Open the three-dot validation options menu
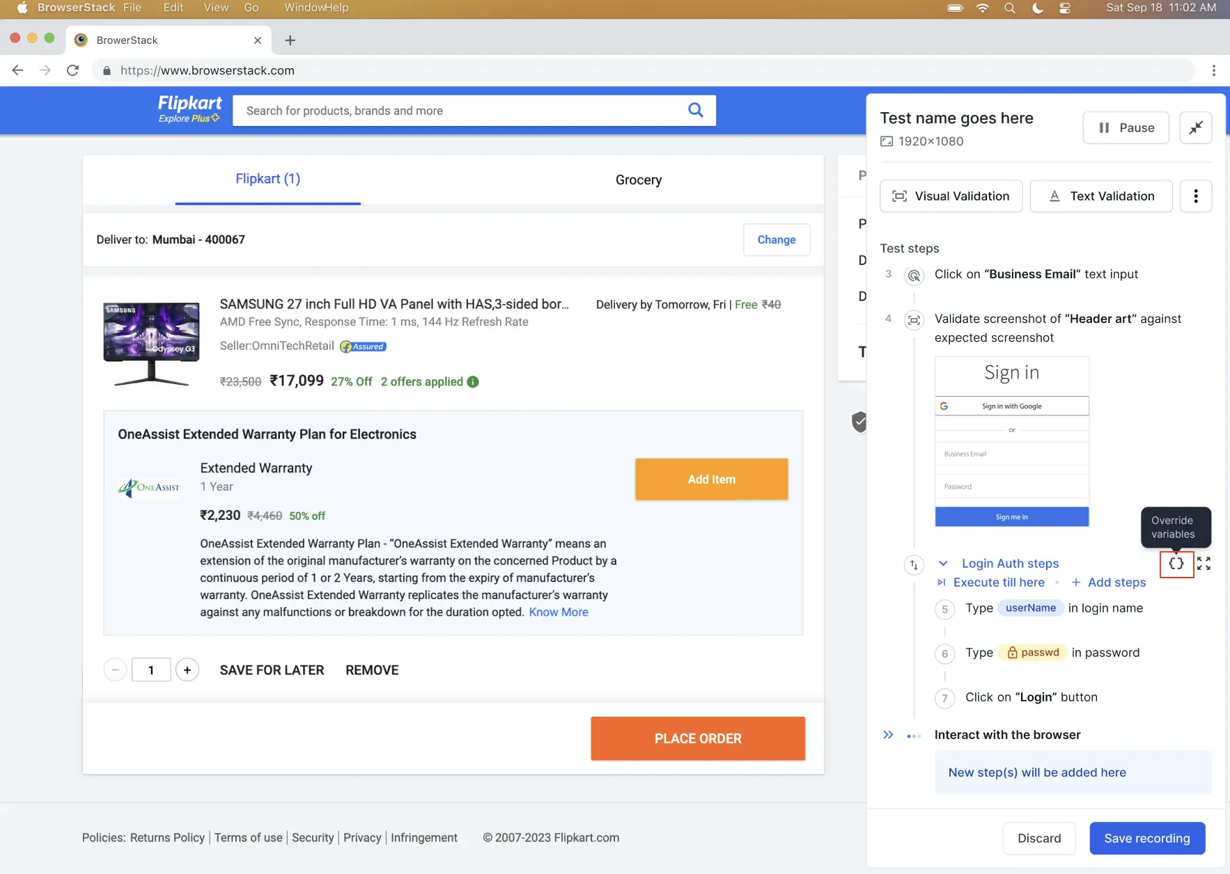Image resolution: width=1230 pixels, height=874 pixels. pyautogui.click(x=1195, y=196)
